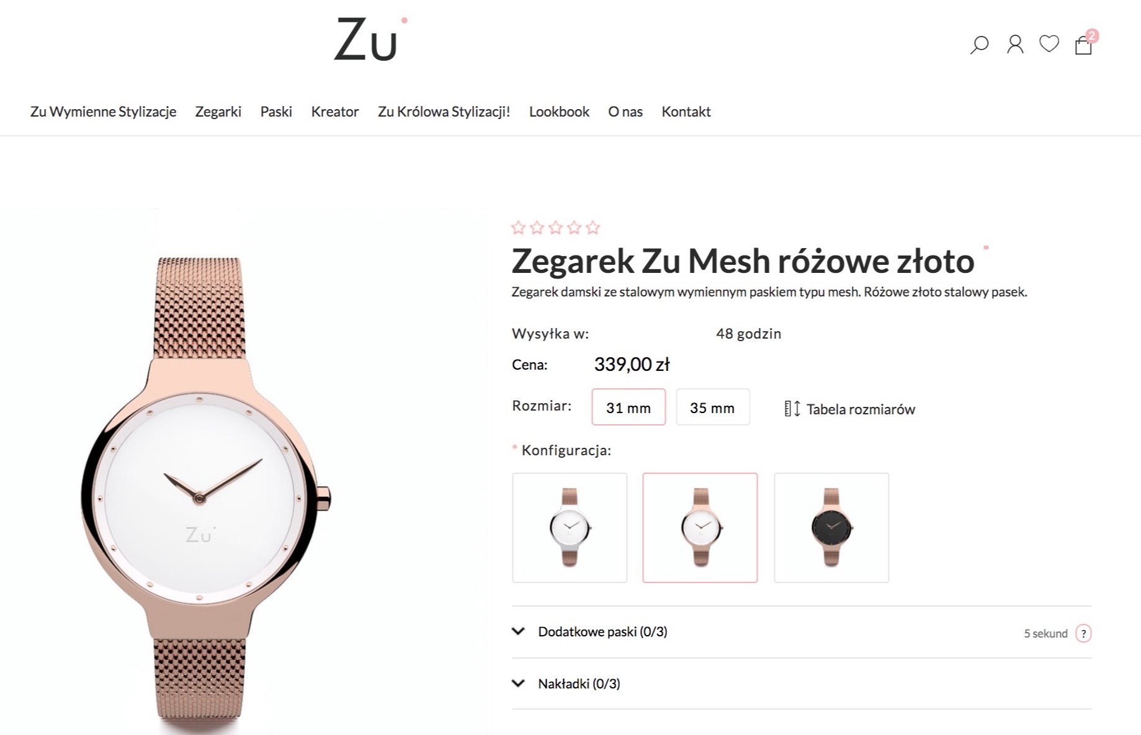Open the search magnifier icon
The width and height of the screenshot is (1141, 735).
click(x=979, y=45)
